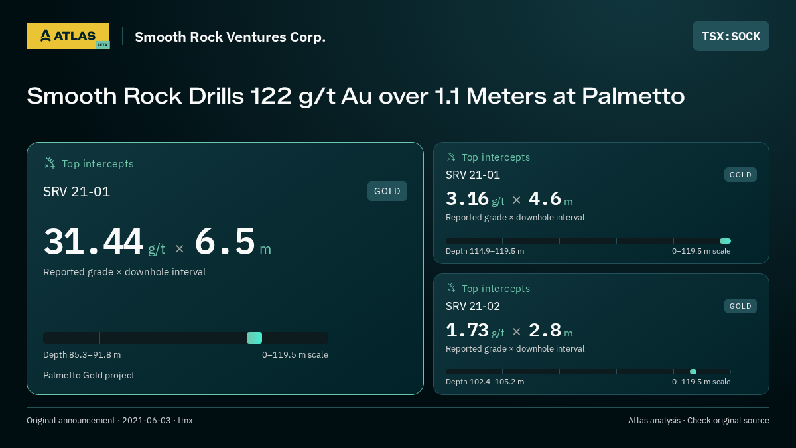This screenshot has height=448, width=796.
Task: Select the Smooth Rock Ventures Corp. company name
Action: click(230, 37)
